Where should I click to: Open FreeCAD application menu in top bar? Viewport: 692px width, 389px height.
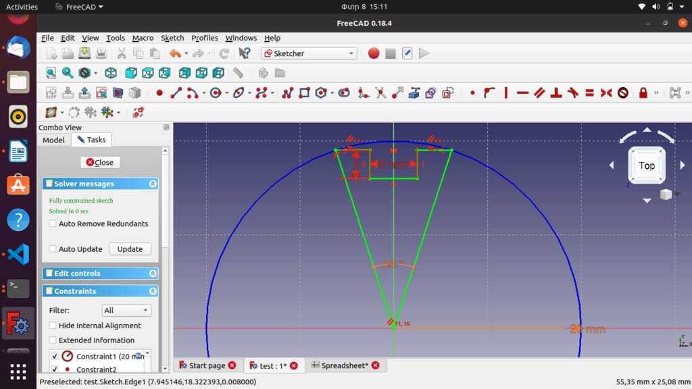80,7
